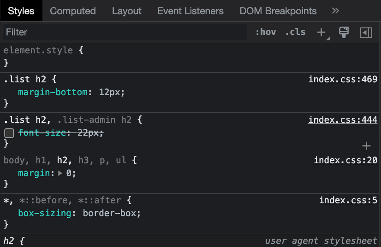Open the paintbrush rendering emulation icon
This screenshot has width=381, height=247.
tap(344, 32)
